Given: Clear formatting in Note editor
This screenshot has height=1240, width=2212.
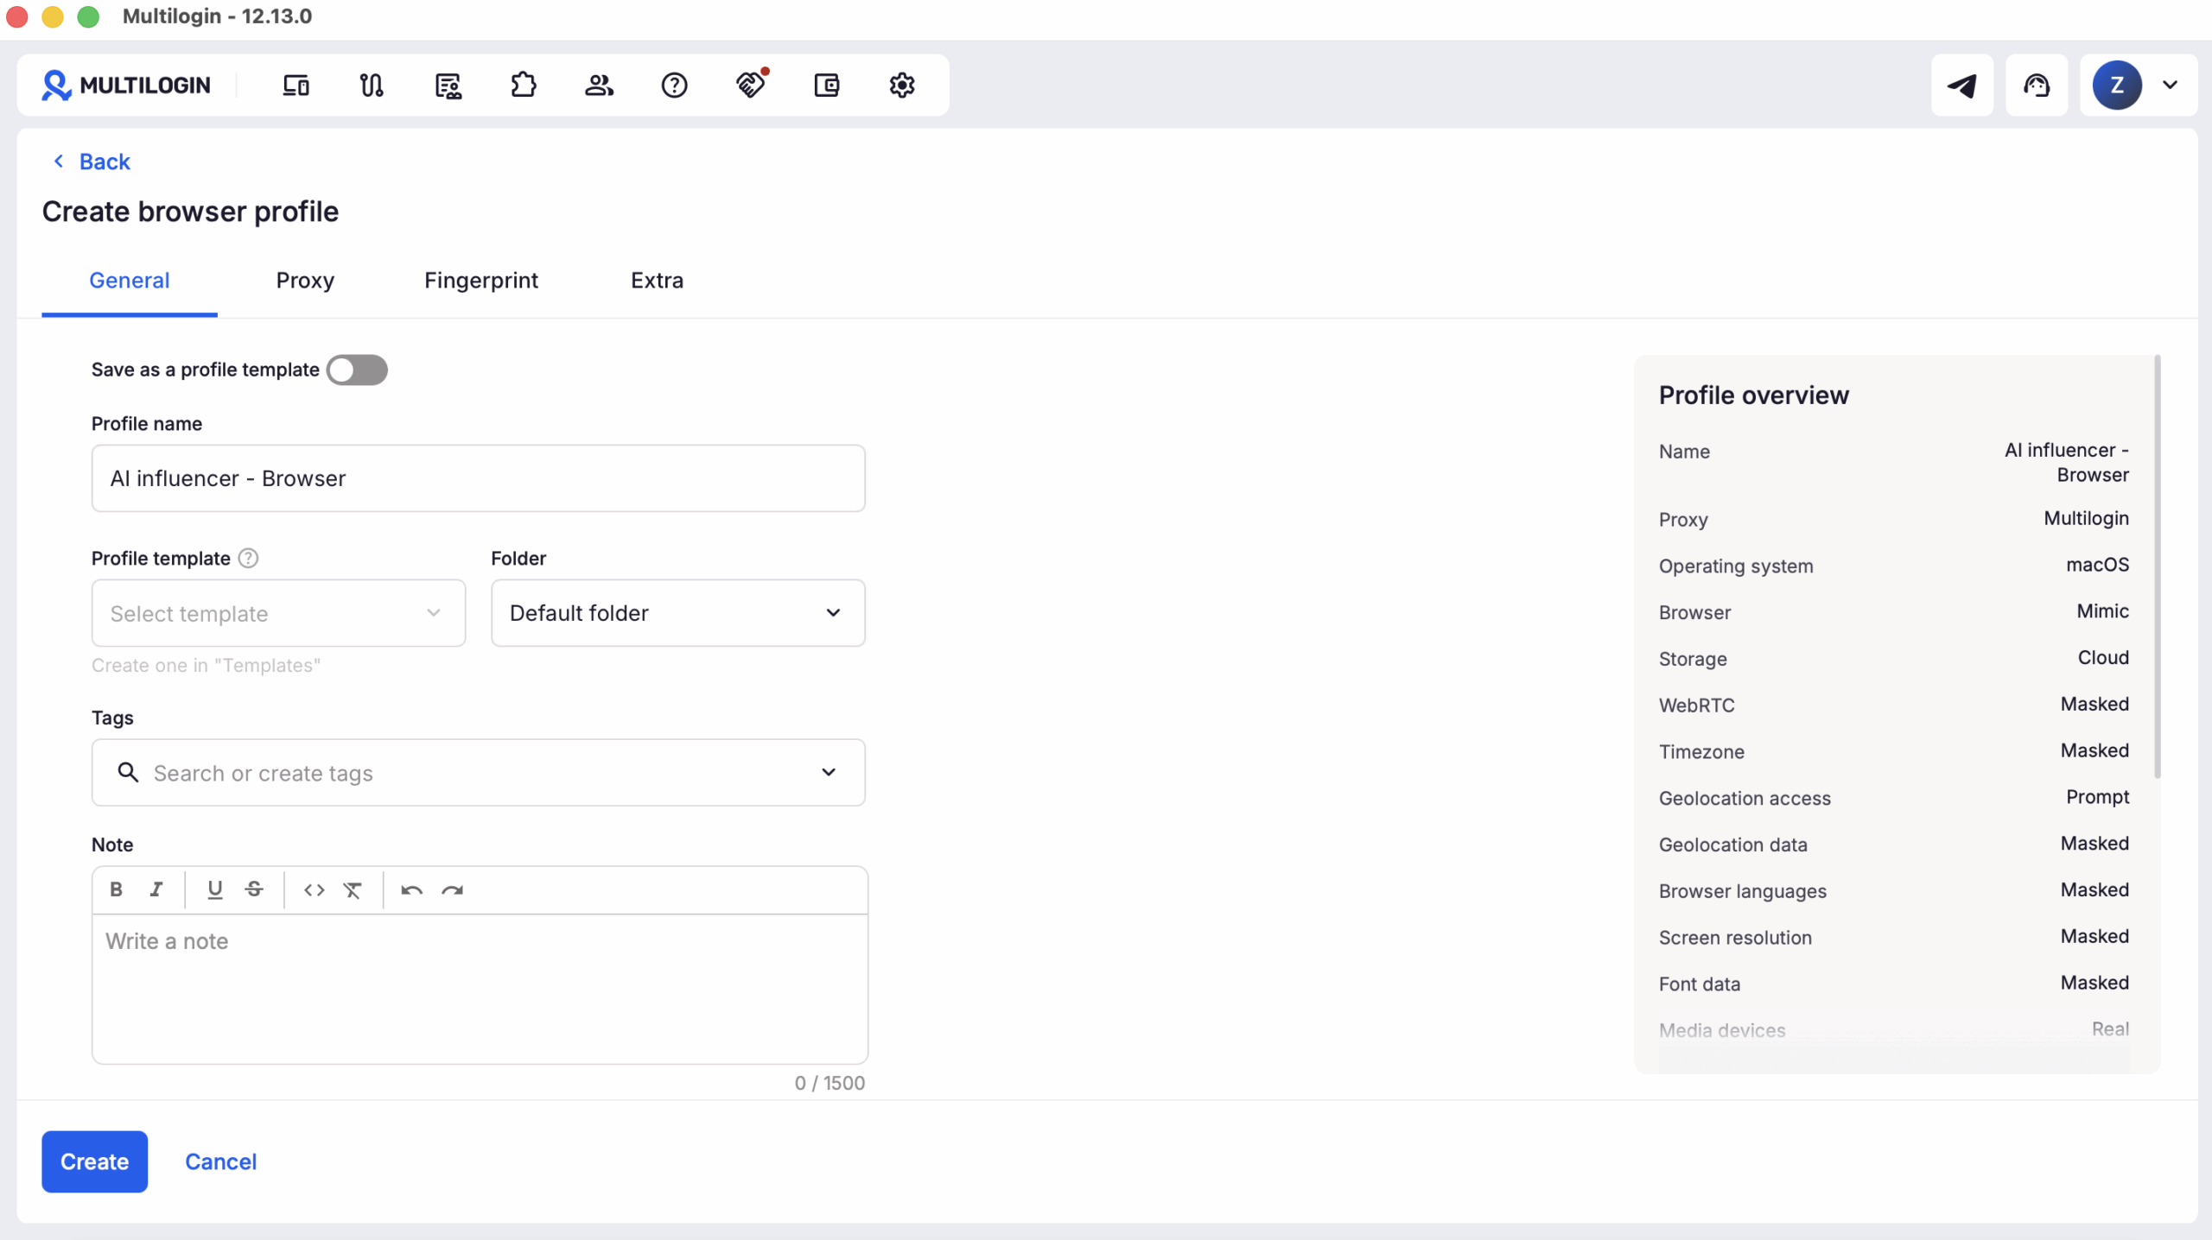Looking at the screenshot, I should (353, 889).
